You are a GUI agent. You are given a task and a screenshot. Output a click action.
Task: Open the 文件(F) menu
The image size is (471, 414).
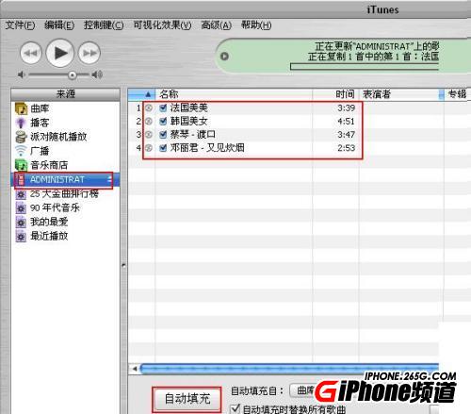pyautogui.click(x=20, y=25)
